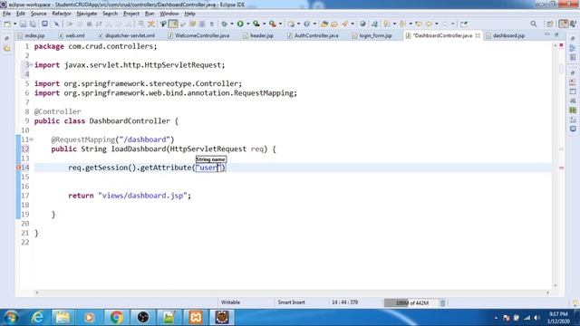Click the tip lightbulb in status bar

tap(575, 302)
